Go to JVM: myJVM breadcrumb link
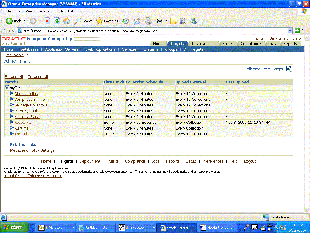The image size is (310, 233). (15, 55)
